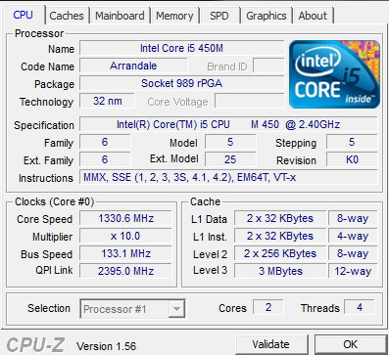The image size is (389, 355).
Task: Click the Stepping value 5
Action: pos(352,142)
